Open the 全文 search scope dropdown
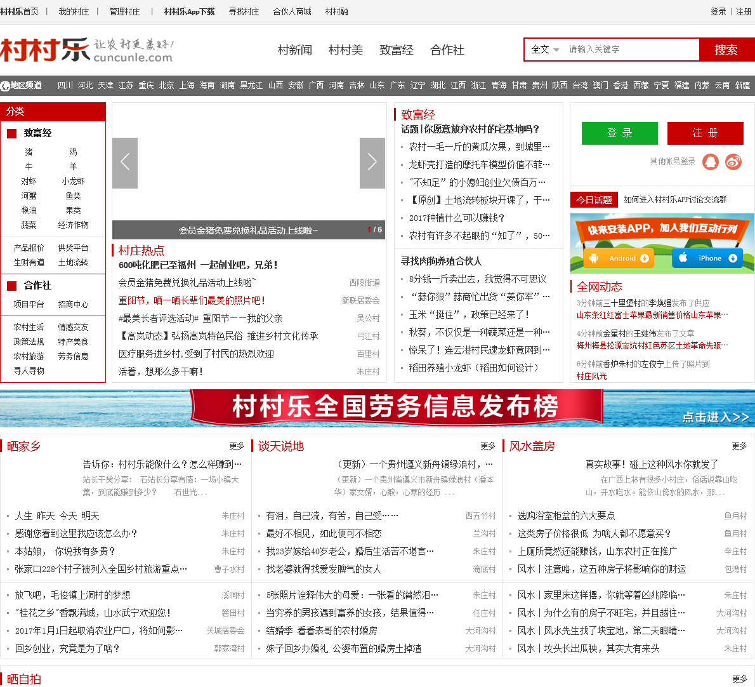The height and width of the screenshot is (687, 755). point(545,50)
